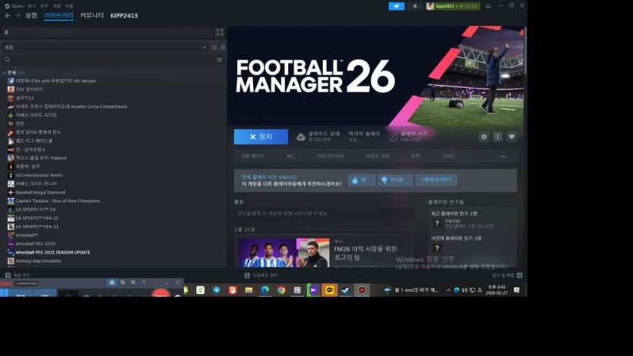
Task: Open the library filter options icon
Action: click(220, 60)
